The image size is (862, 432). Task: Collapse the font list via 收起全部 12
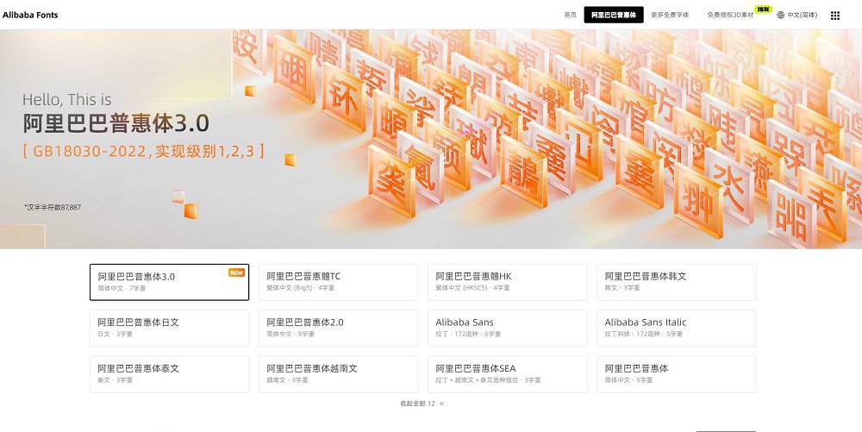[422, 403]
